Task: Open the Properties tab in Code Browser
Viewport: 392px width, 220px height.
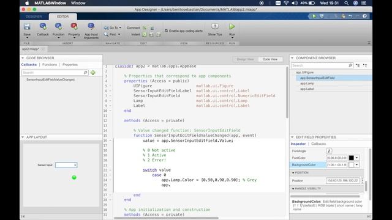Action: (70, 65)
